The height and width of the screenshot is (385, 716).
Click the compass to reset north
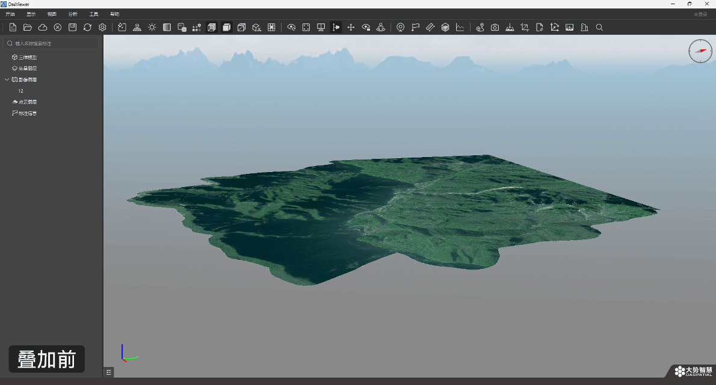coord(700,51)
